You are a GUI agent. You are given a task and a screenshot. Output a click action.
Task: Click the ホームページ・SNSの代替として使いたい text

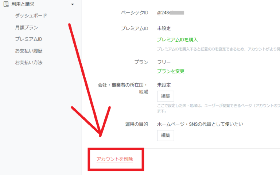(x=200, y=124)
